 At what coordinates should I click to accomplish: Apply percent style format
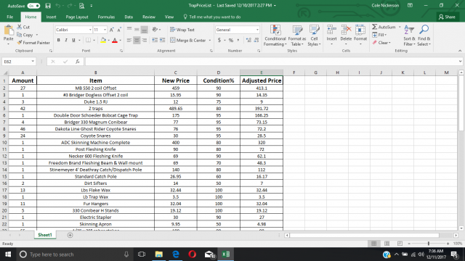(231, 41)
